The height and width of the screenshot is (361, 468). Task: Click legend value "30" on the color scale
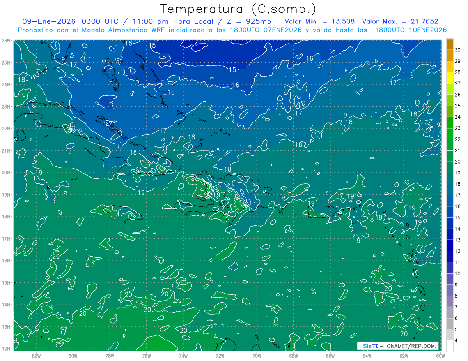[458, 49]
